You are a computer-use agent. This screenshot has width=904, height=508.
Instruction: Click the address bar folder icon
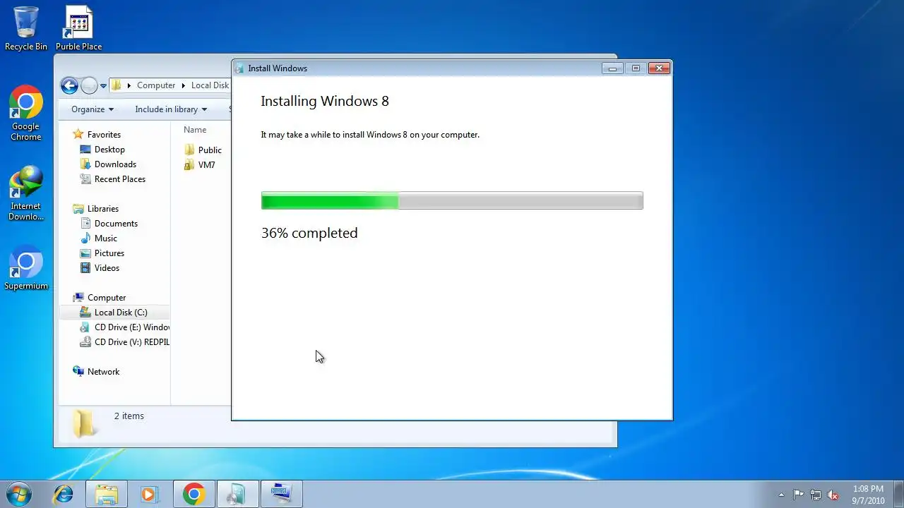(117, 85)
